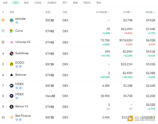
Task: Click the yellow DODO logo
Action: tap(12, 64)
